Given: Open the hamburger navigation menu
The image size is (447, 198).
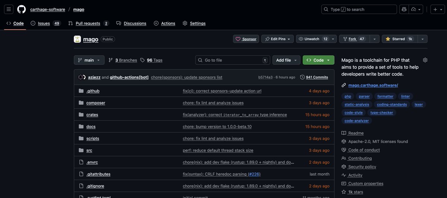Looking at the screenshot, I should coord(9,9).
